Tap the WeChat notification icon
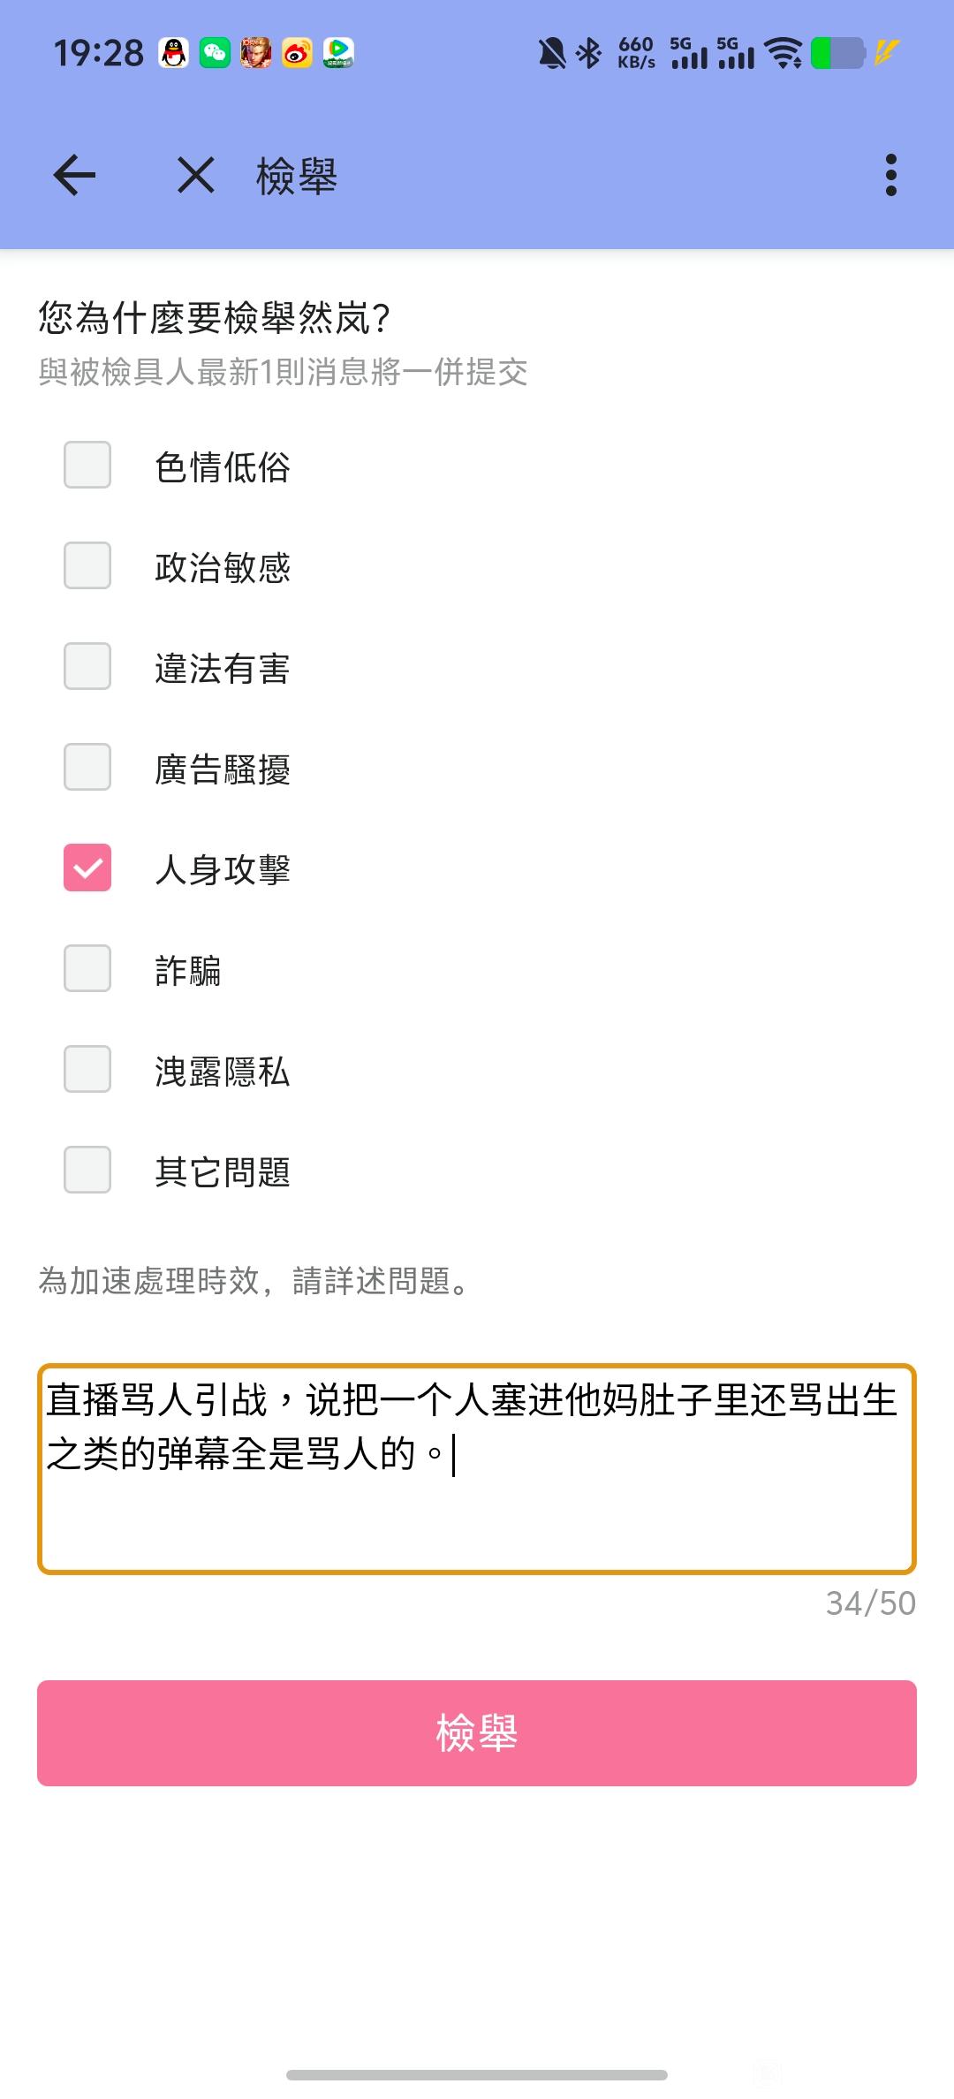This screenshot has height=2099, width=954. click(x=215, y=54)
